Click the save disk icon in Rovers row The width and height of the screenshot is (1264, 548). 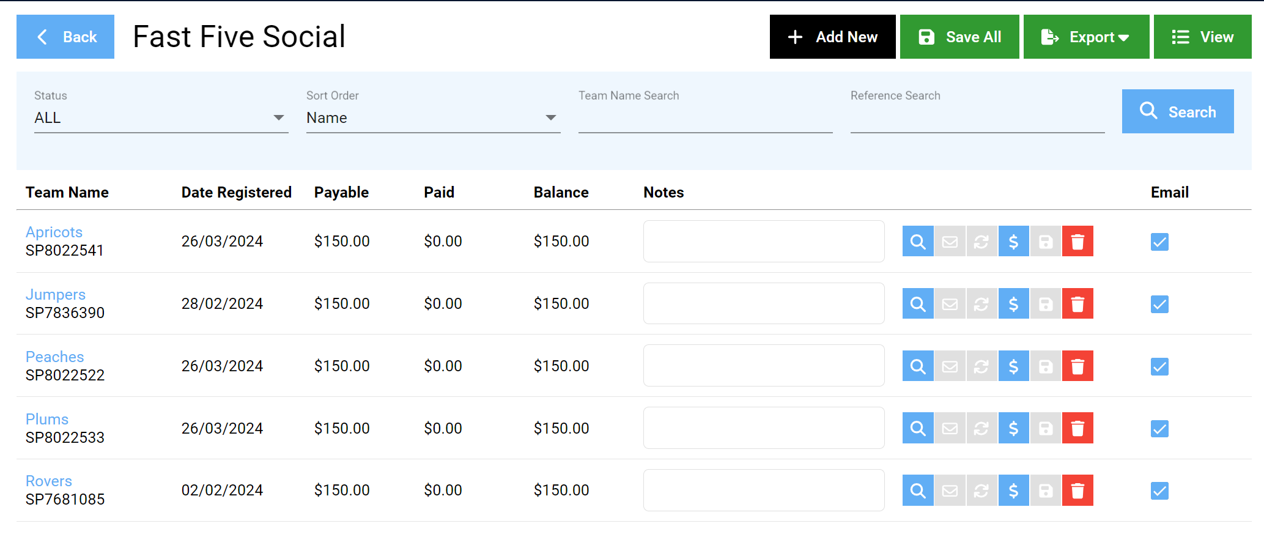point(1046,491)
